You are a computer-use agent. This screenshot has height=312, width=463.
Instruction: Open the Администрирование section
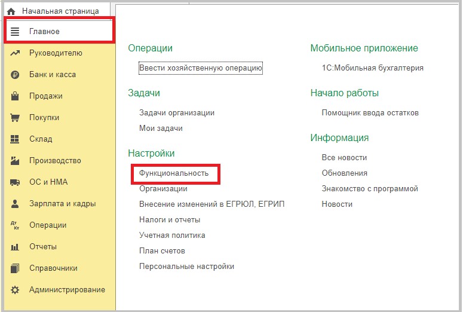(67, 289)
